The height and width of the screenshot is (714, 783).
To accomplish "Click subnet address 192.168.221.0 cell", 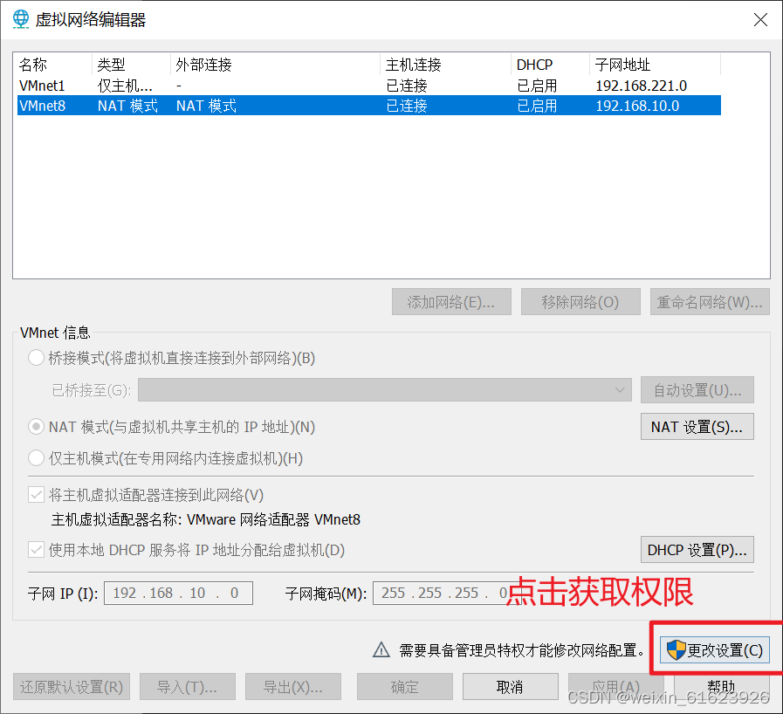I will pos(642,86).
